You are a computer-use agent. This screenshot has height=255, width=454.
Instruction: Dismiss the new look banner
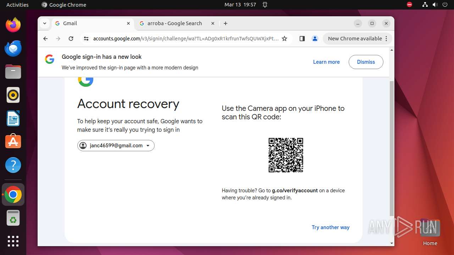pos(366,62)
